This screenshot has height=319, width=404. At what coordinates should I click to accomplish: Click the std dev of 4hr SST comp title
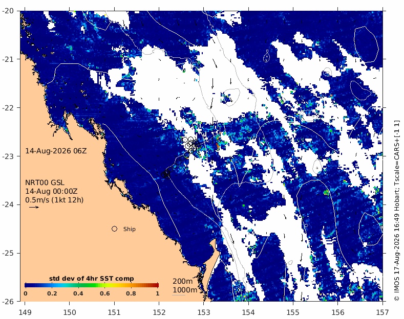(x=92, y=279)
